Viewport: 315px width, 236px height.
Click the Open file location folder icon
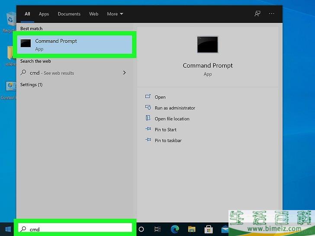pos(148,118)
